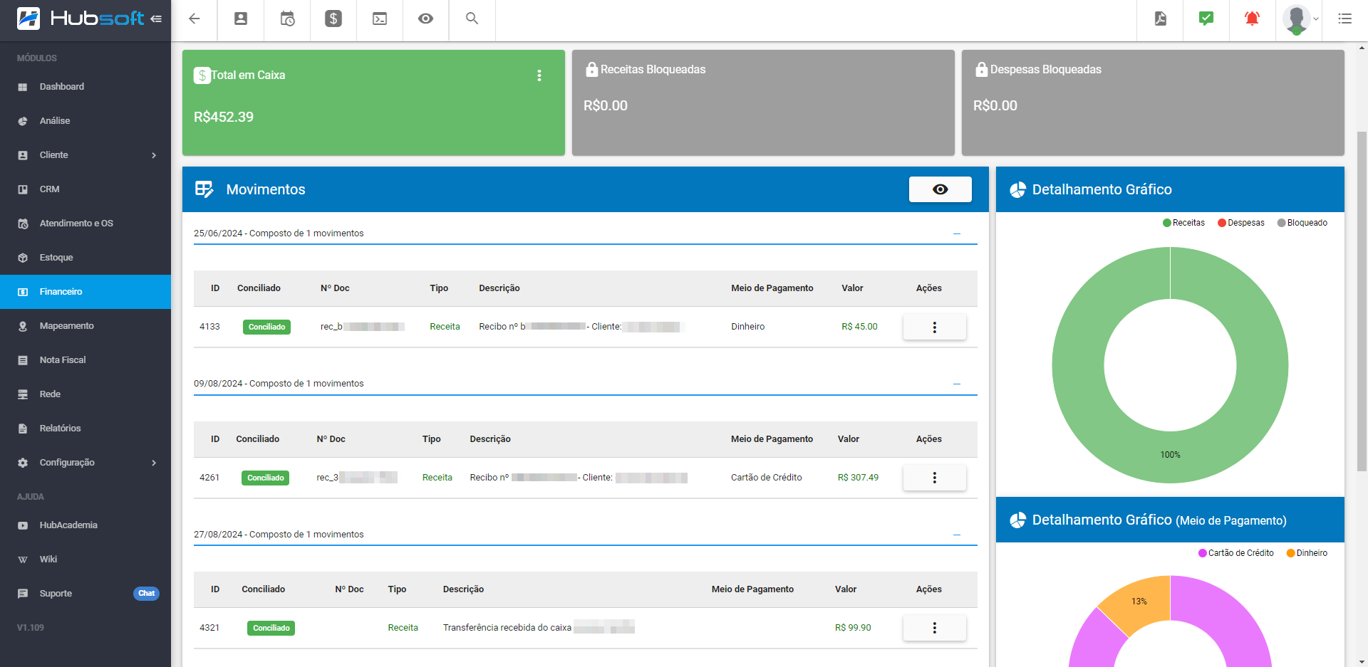Go back with the top-left arrow
Image resolution: width=1368 pixels, height=667 pixels.
194,19
